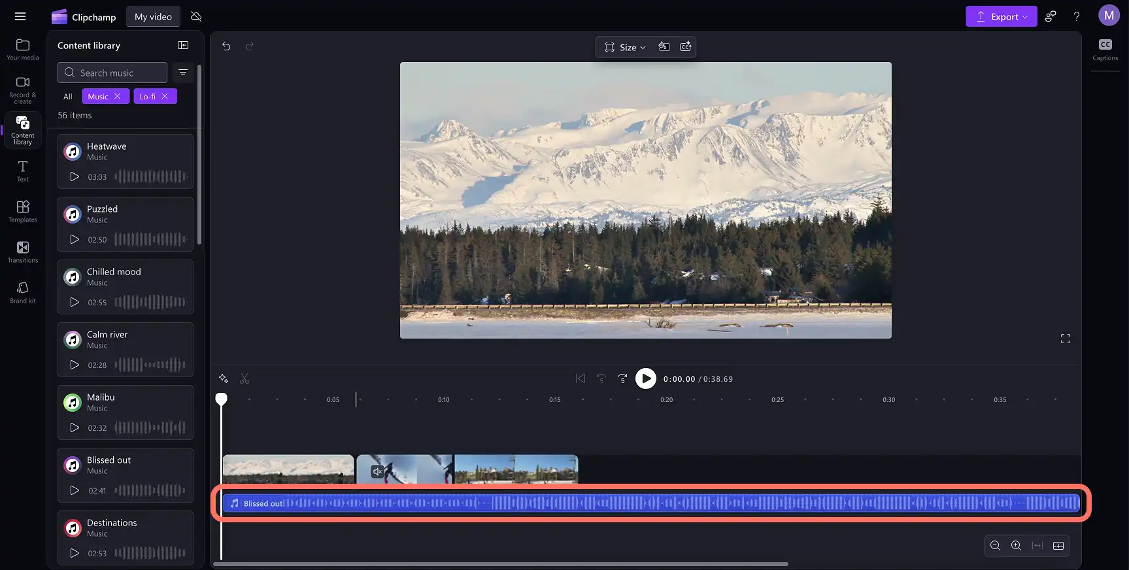Click the background removal icon beside Size
Screen dimensions: 1129x570
click(664, 46)
